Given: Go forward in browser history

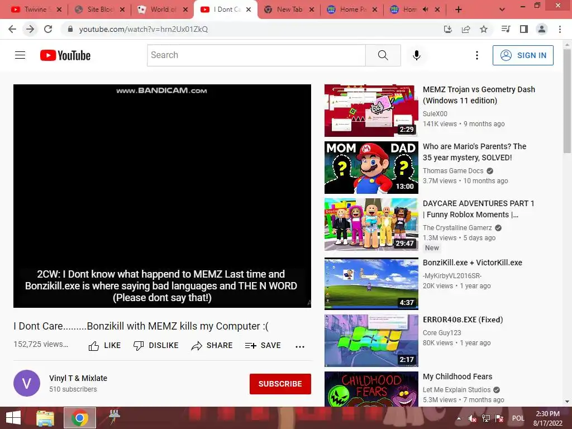Looking at the screenshot, I should (30, 29).
